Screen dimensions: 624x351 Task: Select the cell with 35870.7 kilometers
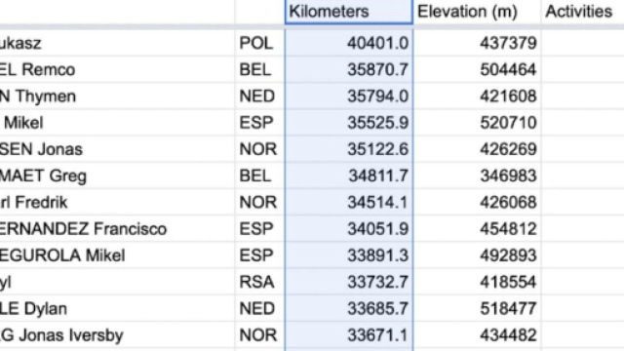349,69
